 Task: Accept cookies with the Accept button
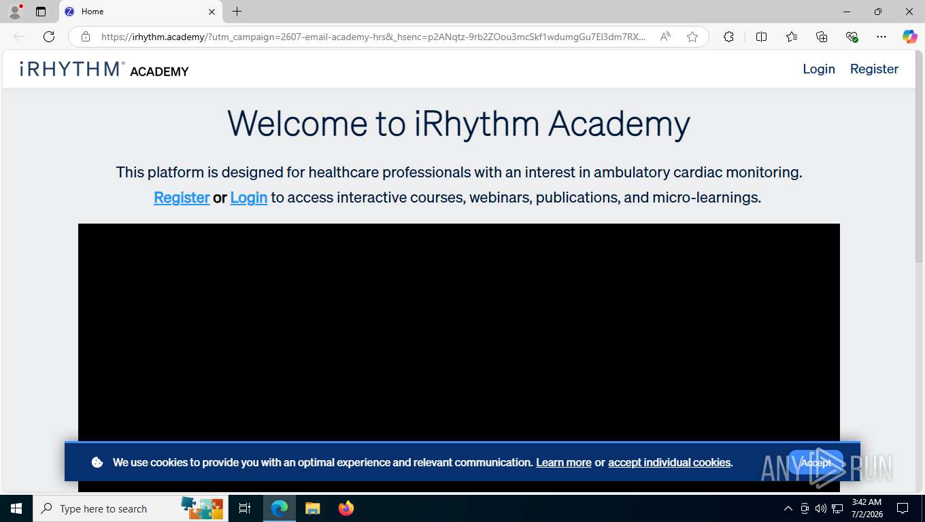(x=815, y=463)
